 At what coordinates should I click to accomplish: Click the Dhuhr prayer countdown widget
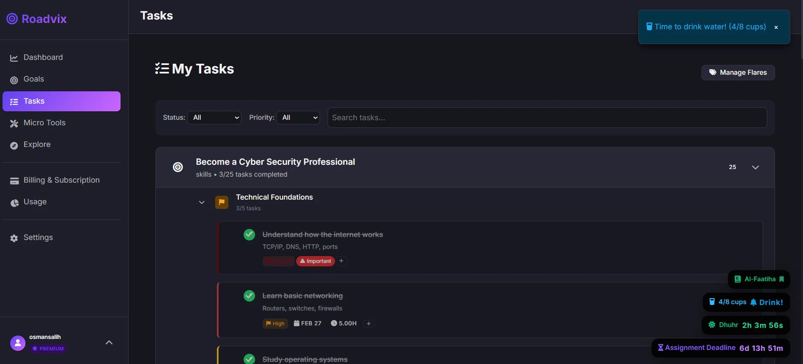point(746,325)
